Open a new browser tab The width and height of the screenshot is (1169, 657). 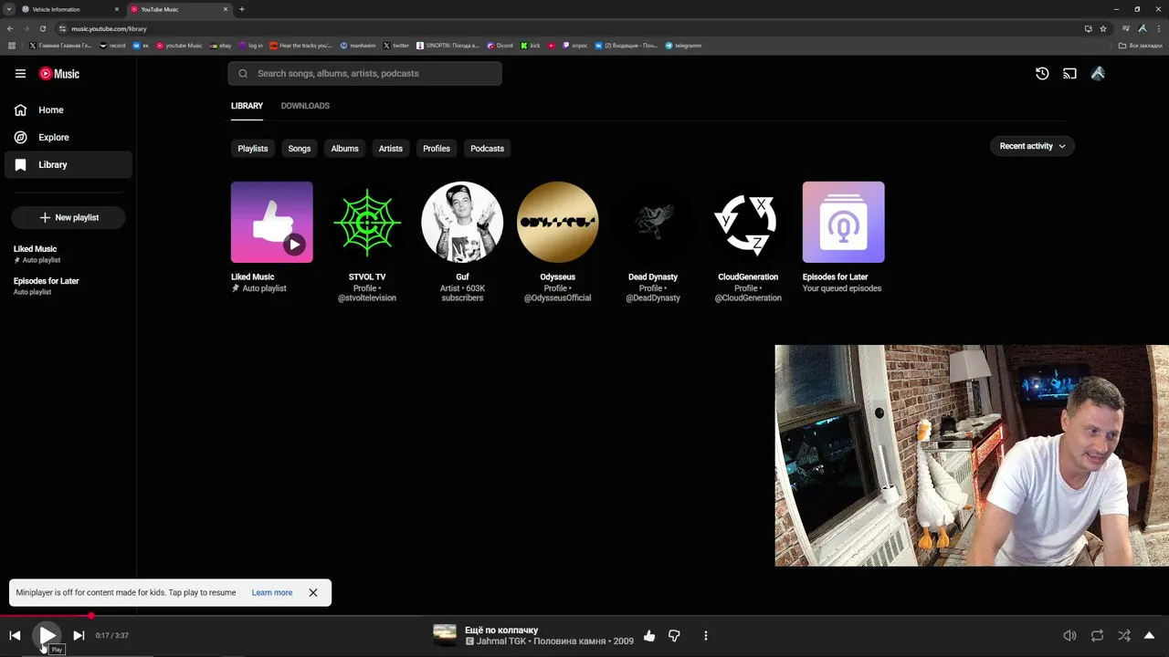(242, 9)
